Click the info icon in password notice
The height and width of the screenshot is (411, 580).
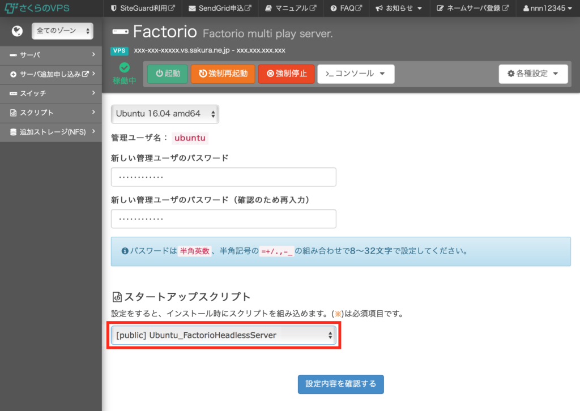125,251
